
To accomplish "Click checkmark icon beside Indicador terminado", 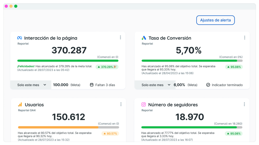I will point(208,85).
